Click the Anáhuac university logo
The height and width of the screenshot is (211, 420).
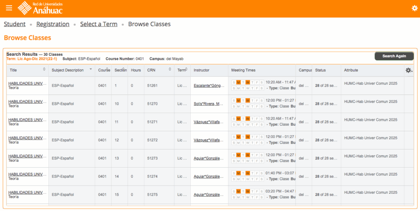point(40,8)
